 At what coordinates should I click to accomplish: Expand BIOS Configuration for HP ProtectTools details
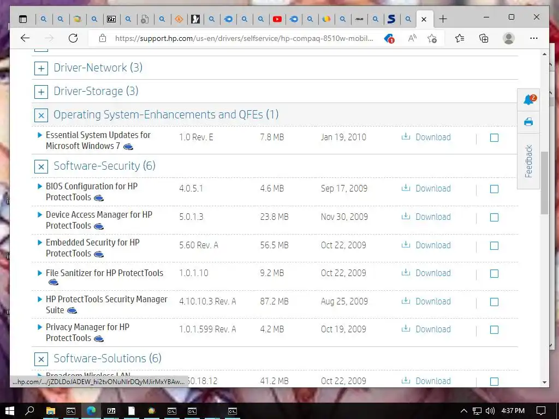tap(40, 187)
